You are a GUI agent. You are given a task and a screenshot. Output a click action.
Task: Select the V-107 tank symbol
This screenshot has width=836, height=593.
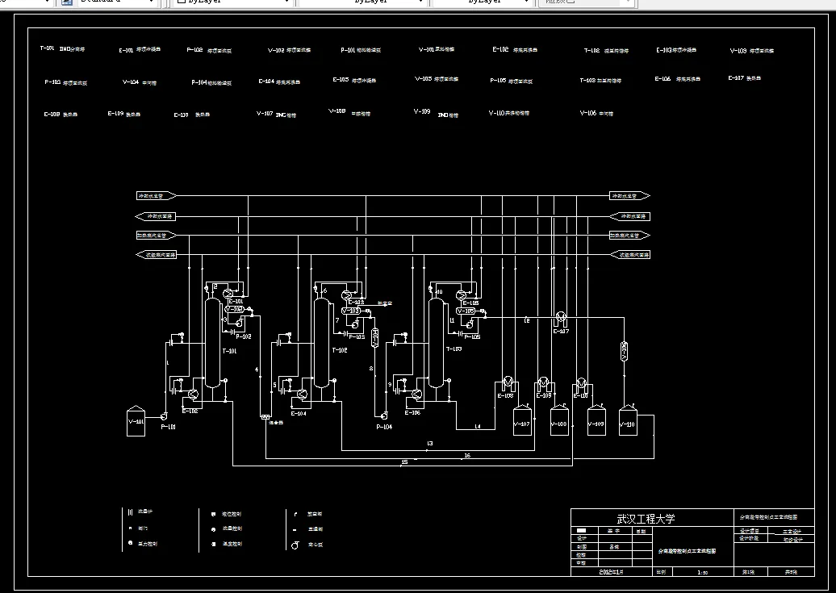(522, 420)
